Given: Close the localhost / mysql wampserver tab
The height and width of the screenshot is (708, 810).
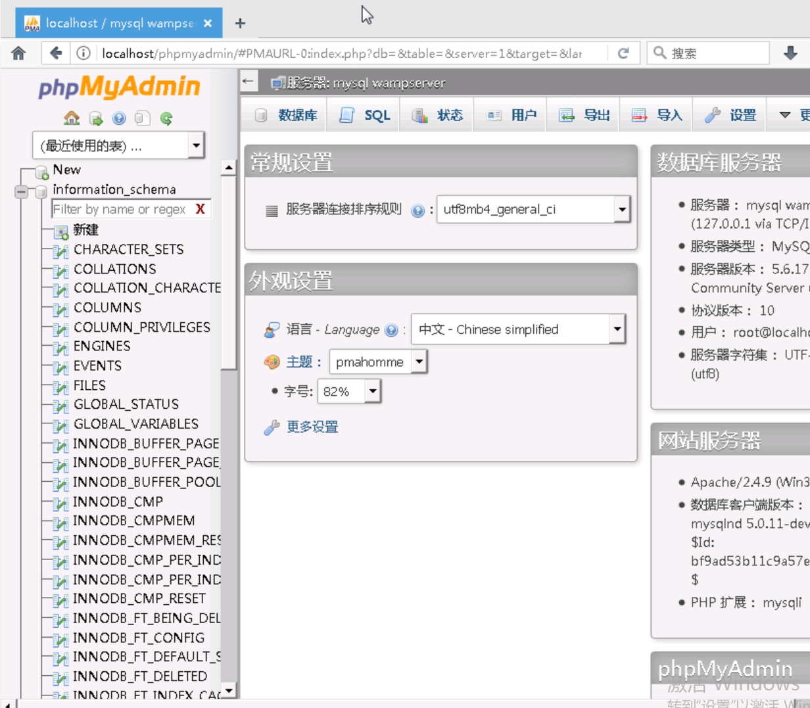Looking at the screenshot, I should tap(208, 23).
